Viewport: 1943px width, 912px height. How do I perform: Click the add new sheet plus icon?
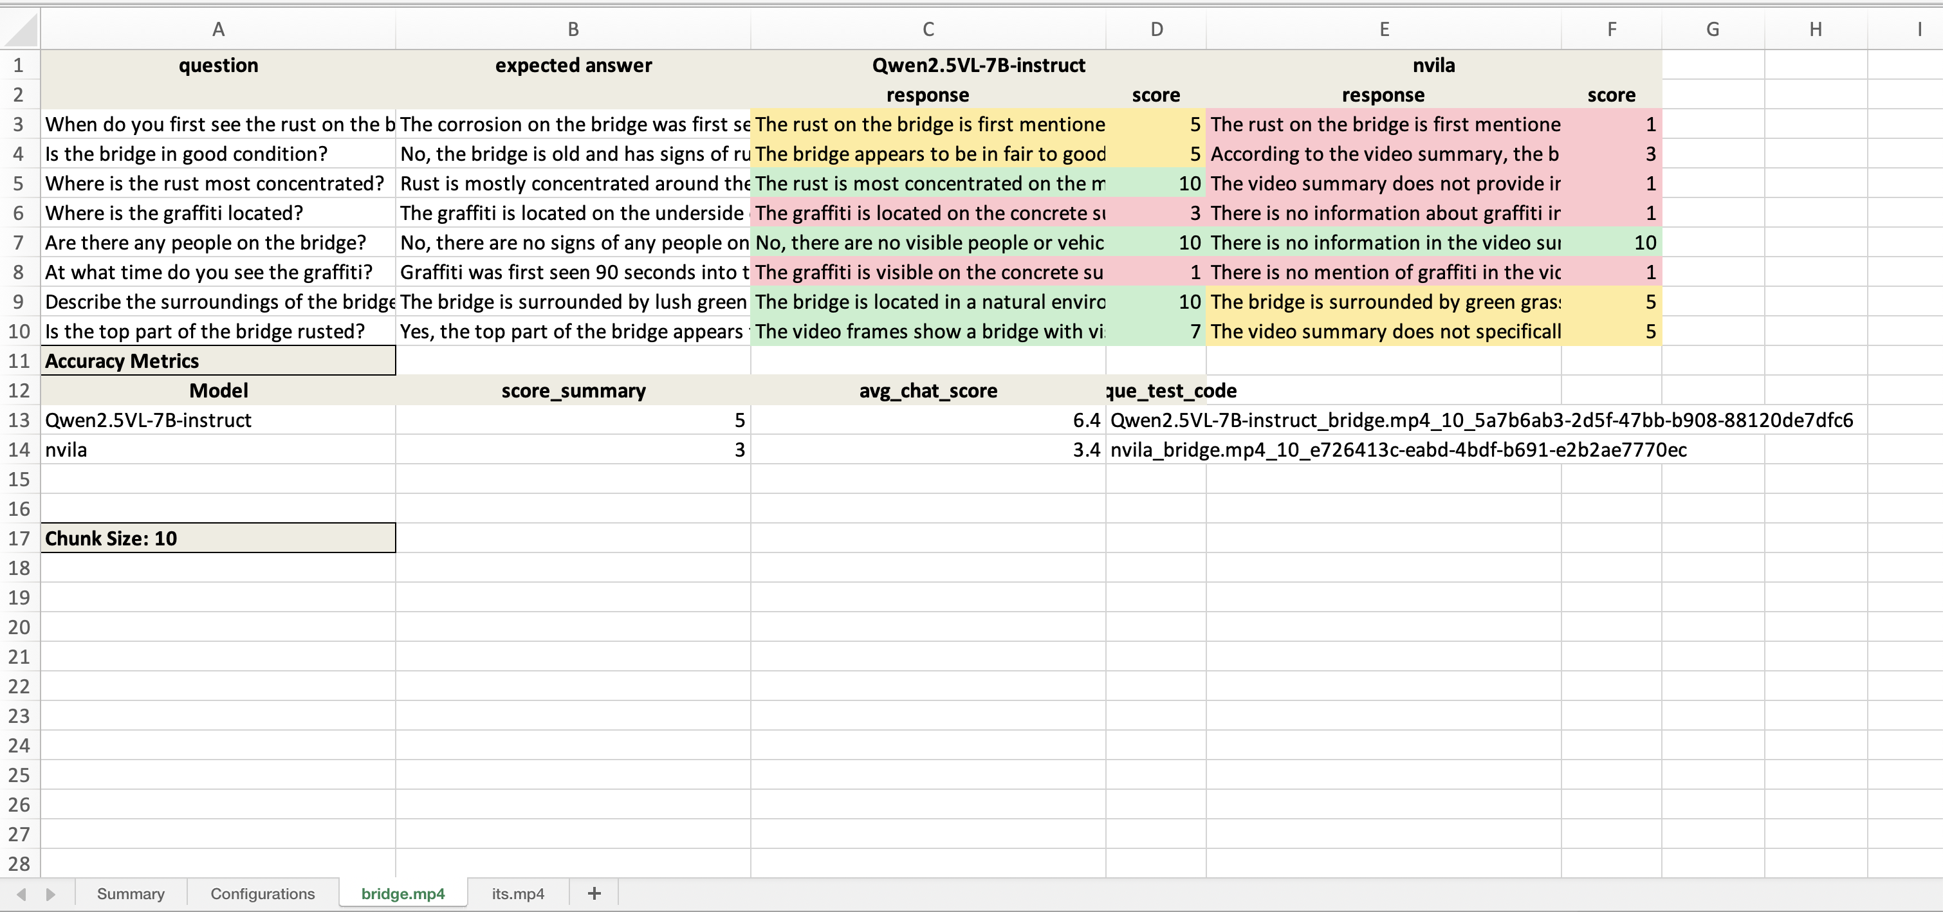[x=594, y=893]
